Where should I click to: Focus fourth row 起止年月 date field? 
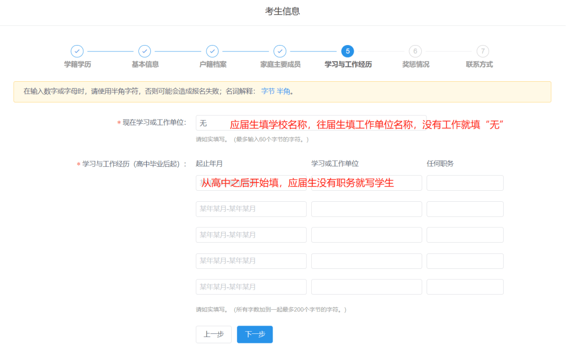click(x=251, y=261)
